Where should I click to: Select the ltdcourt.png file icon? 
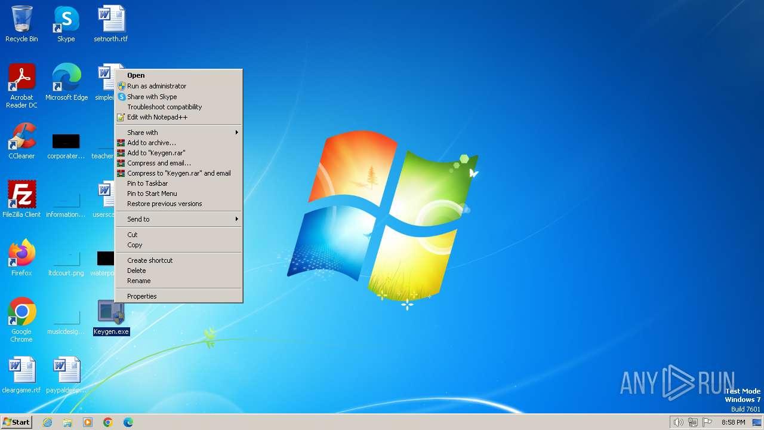[66, 264]
